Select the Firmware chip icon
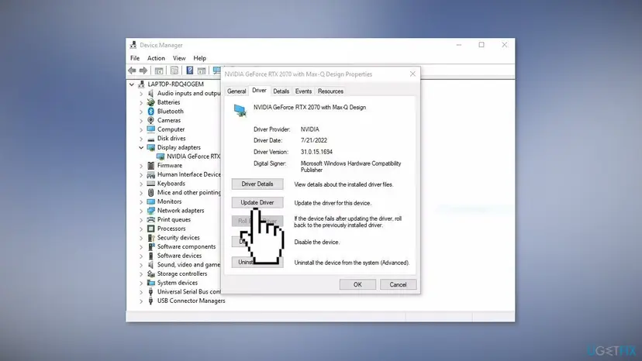 pos(150,165)
